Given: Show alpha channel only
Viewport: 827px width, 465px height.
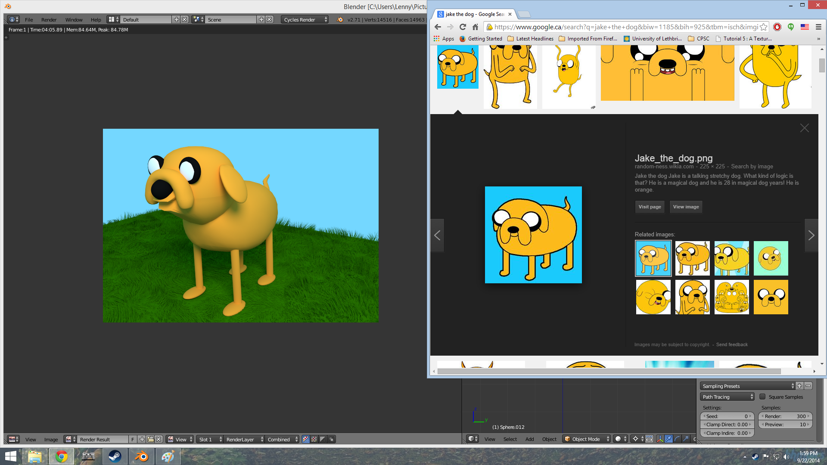Looking at the screenshot, I should (323, 439).
